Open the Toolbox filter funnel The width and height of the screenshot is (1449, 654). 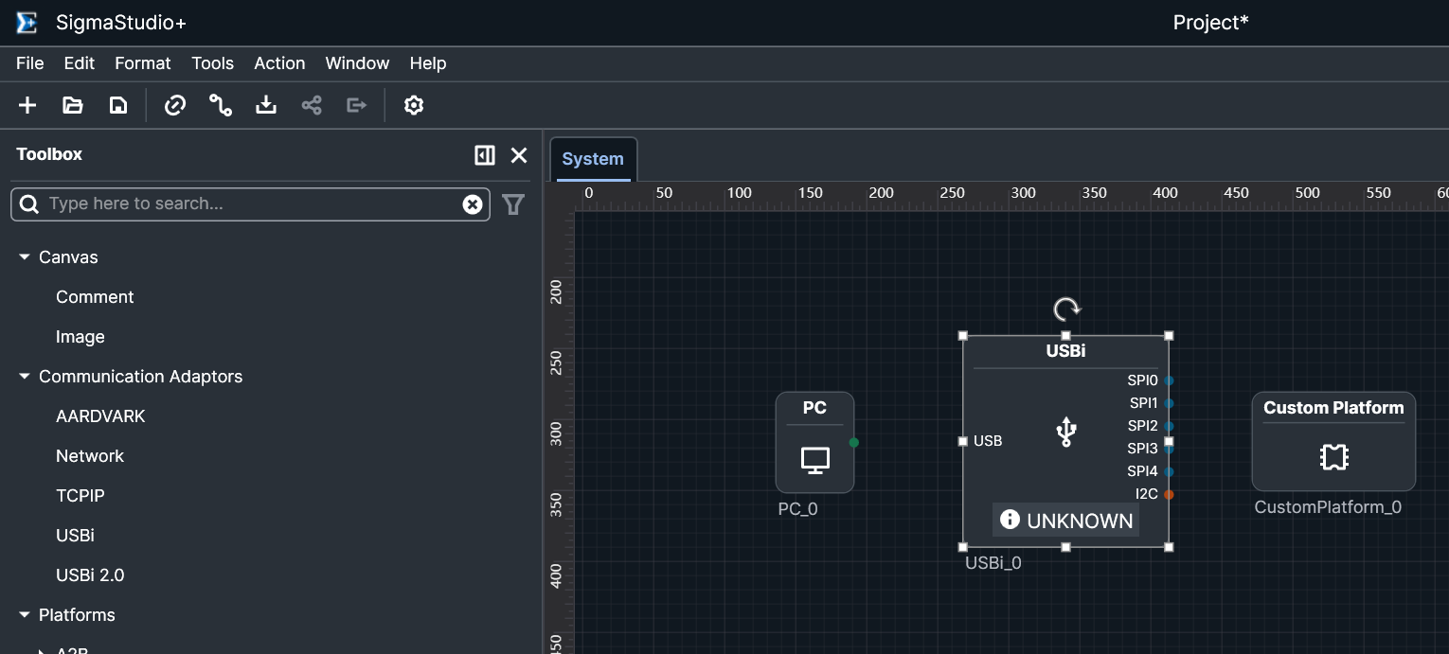pyautogui.click(x=513, y=204)
